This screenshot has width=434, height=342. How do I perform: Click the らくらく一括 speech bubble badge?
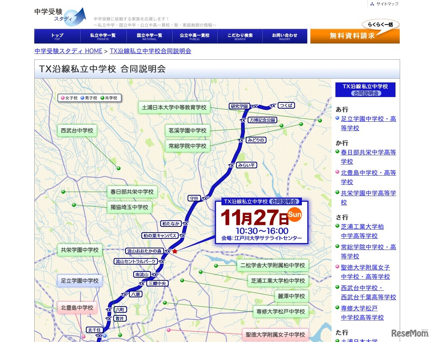tap(380, 25)
